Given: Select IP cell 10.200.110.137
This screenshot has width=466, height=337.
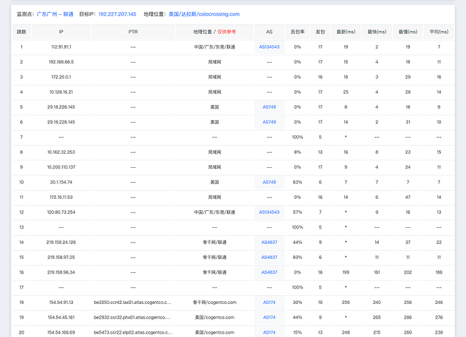Looking at the screenshot, I should 61,167.
